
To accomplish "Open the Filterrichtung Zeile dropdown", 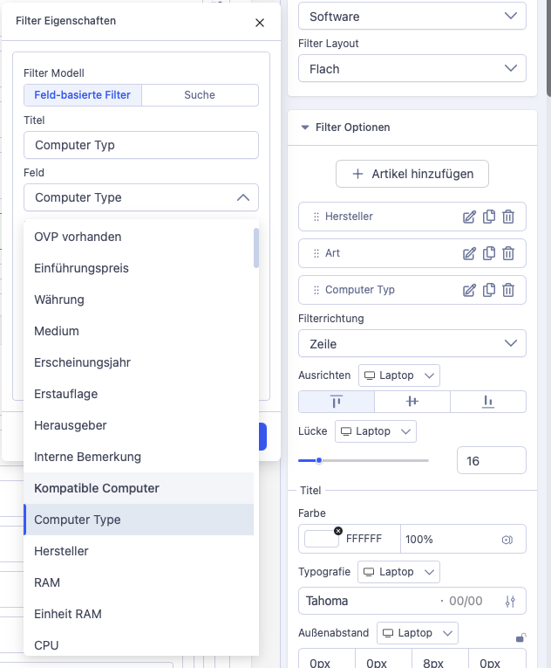I will [412, 343].
